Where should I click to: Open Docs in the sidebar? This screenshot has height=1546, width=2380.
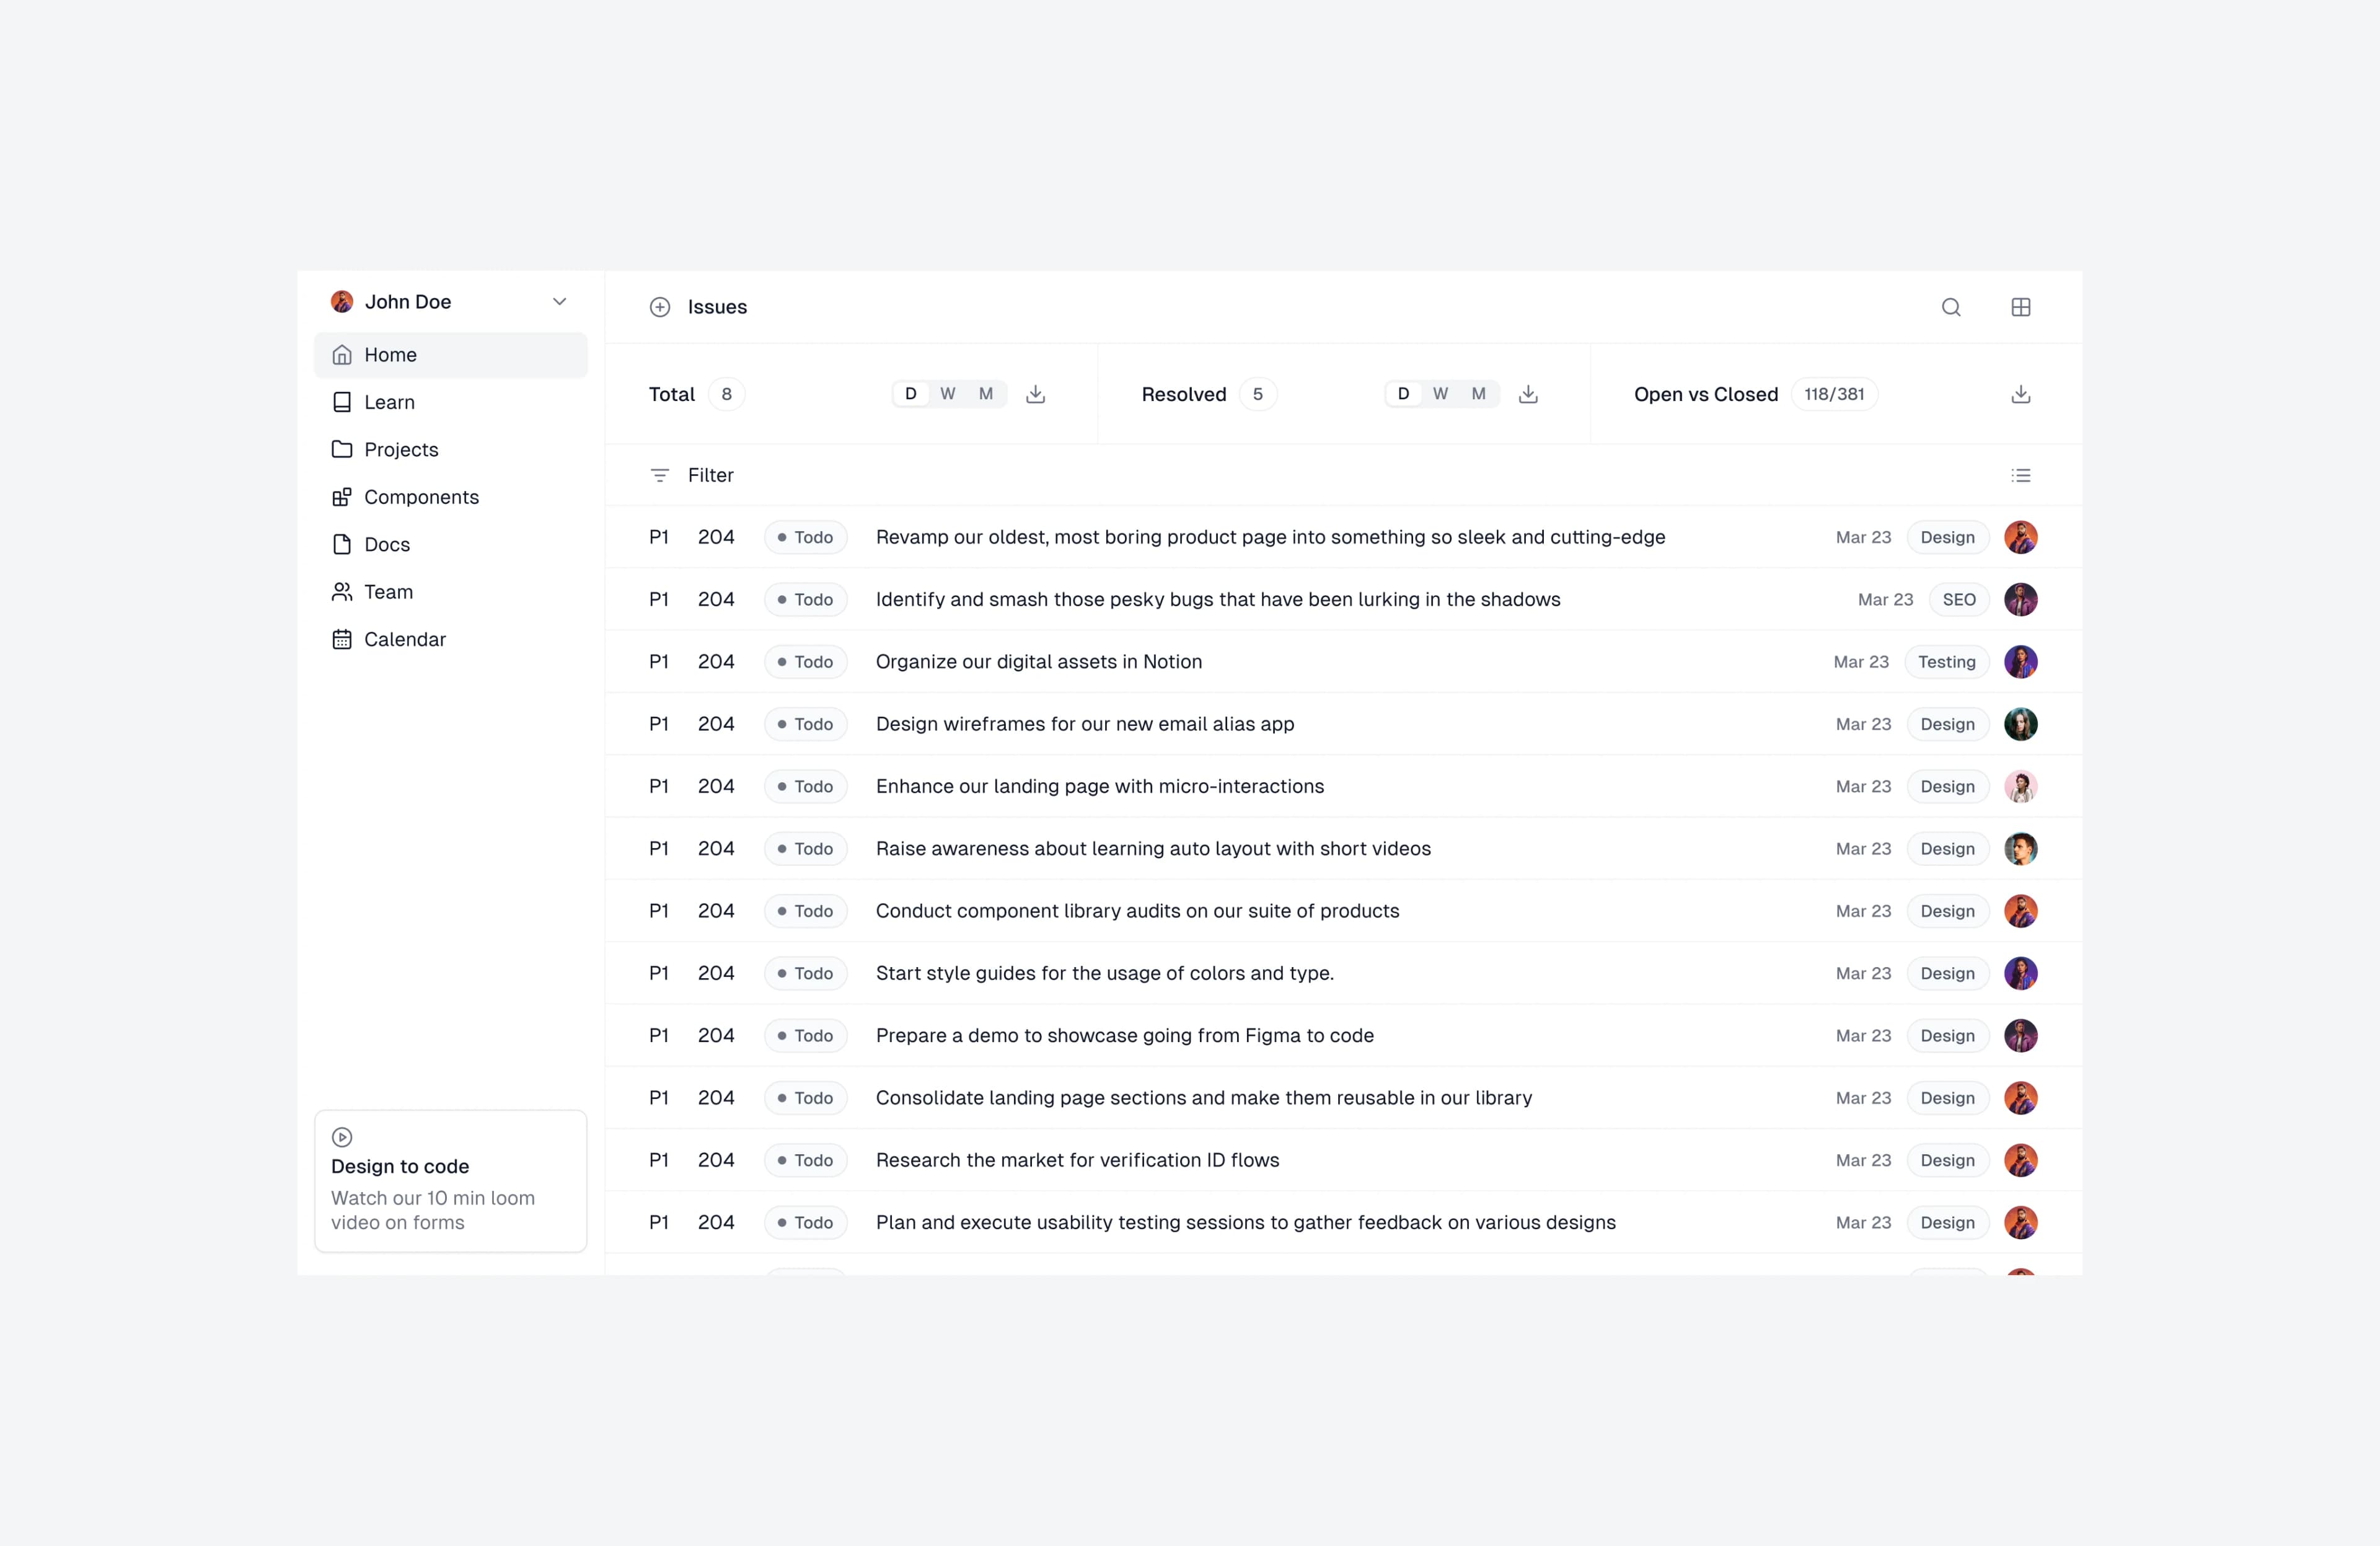(451, 544)
